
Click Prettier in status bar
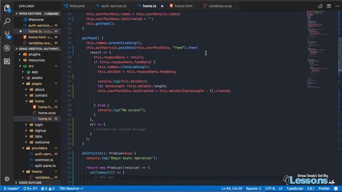(x=324, y=188)
